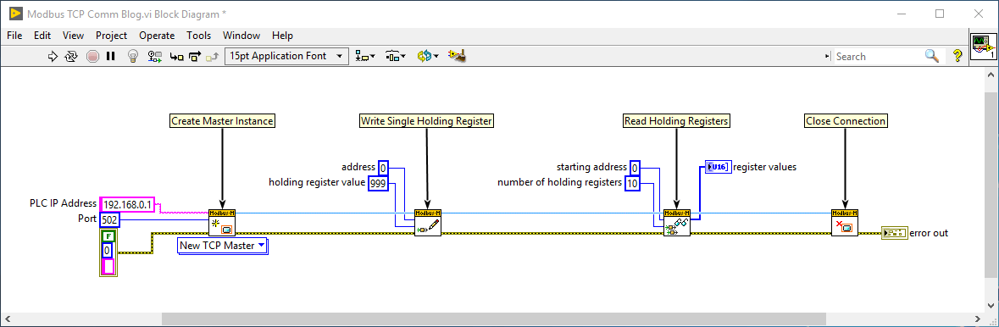
Task: Select the Modbus Create Master Instance node
Action: pyautogui.click(x=221, y=223)
